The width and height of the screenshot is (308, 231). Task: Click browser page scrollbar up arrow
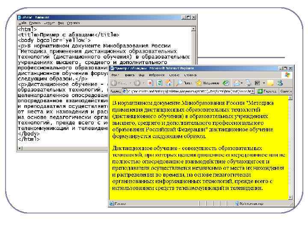coord(290,98)
